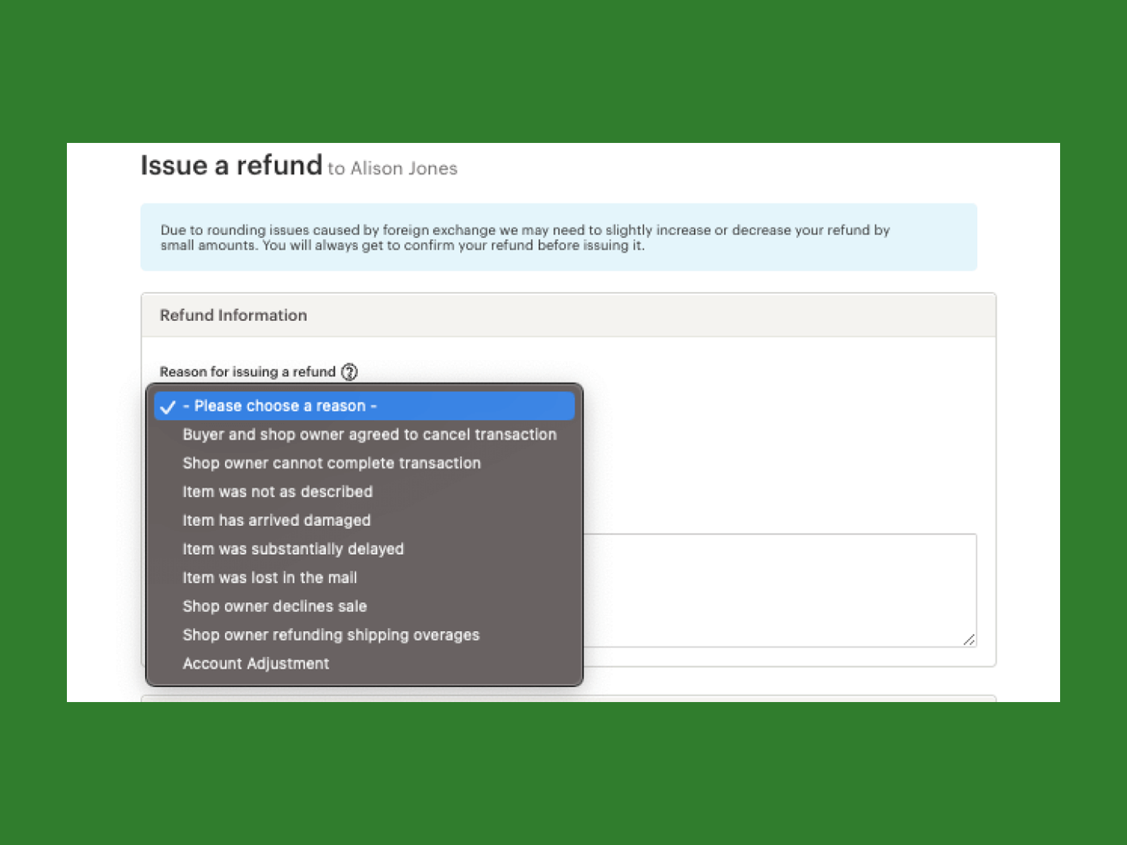1127x845 pixels.
Task: Pick 'Item was not as described'
Action: point(278,492)
